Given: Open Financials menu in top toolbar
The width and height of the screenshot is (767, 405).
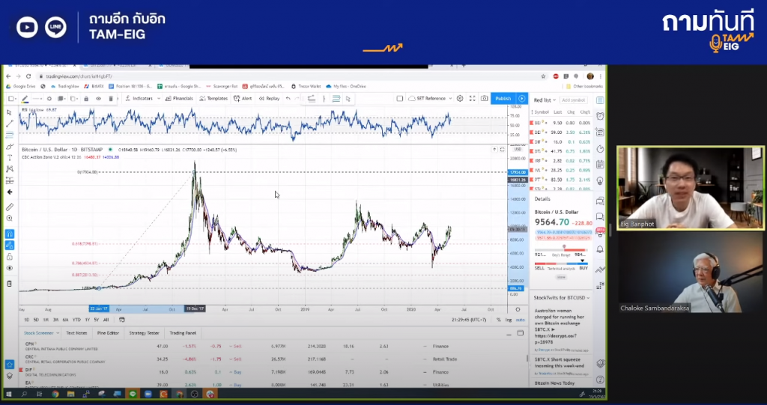Looking at the screenshot, I should (x=179, y=98).
